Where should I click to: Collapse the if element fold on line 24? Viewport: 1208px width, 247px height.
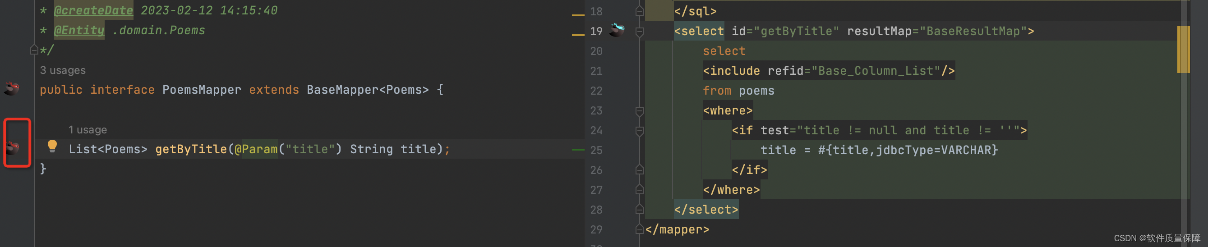pyautogui.click(x=639, y=131)
